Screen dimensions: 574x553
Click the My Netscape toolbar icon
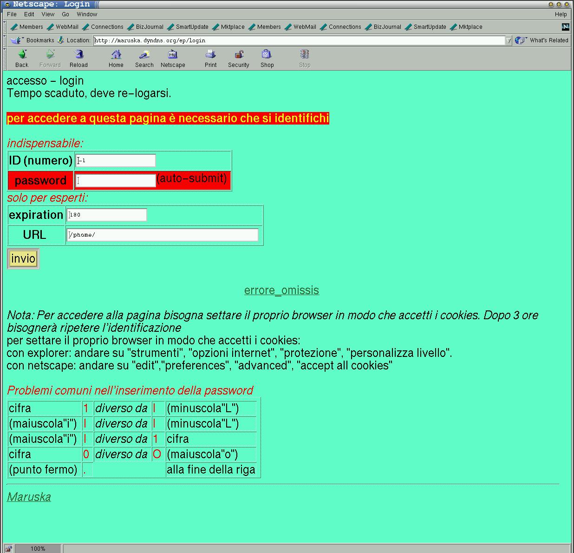[173, 55]
